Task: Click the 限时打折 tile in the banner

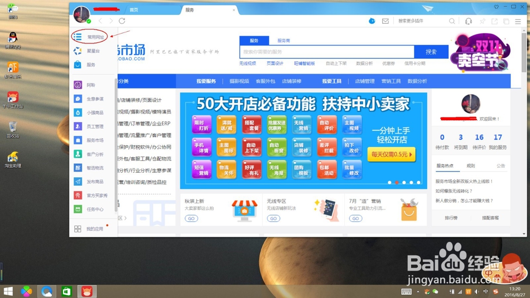Action: (202, 125)
